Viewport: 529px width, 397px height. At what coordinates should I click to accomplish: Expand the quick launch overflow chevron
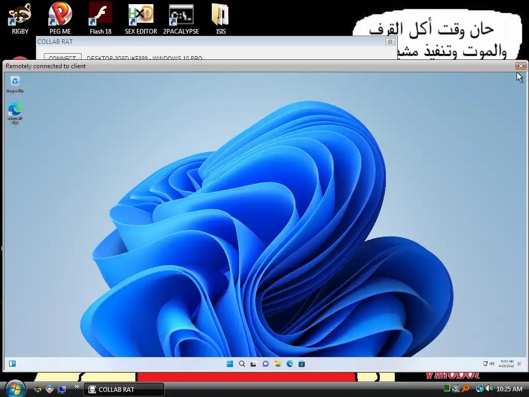[76, 387]
